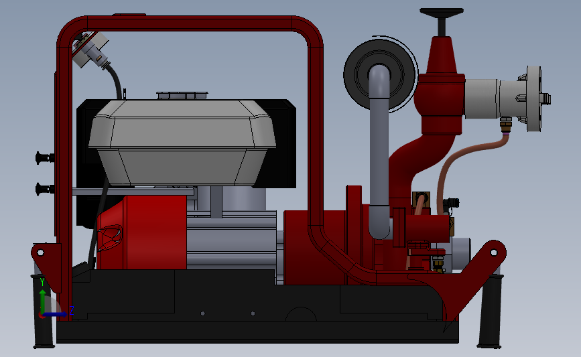Select the round black disc behind the gray pipe
Image resolution: width=581 pixels, height=357 pixels.
[380, 74]
